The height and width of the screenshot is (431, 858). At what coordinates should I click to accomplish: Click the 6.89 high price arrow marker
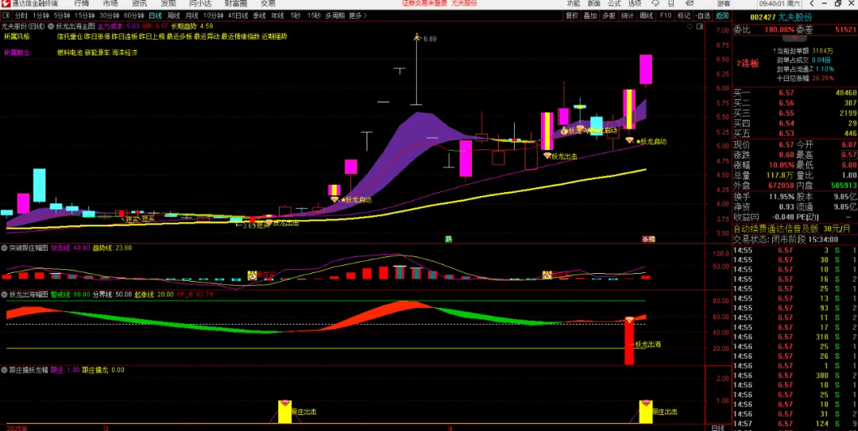click(416, 37)
